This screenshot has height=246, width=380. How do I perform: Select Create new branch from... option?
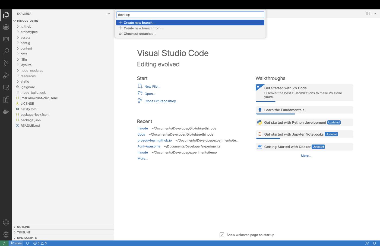pos(190,28)
